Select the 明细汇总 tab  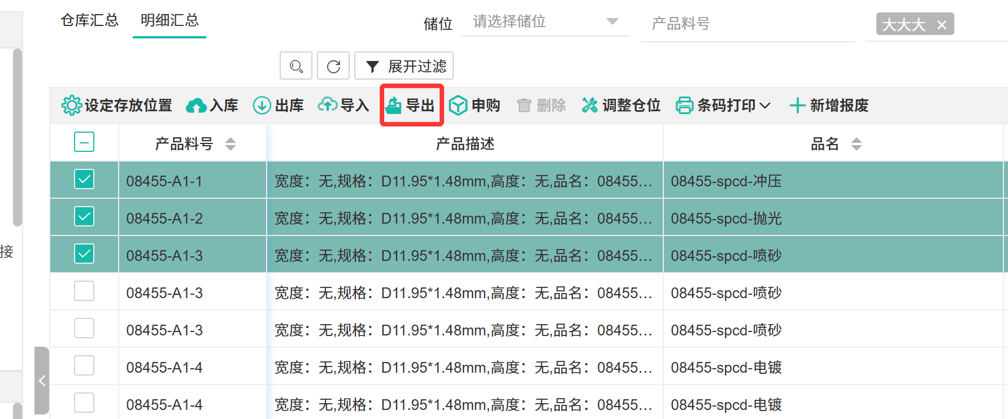(x=170, y=20)
